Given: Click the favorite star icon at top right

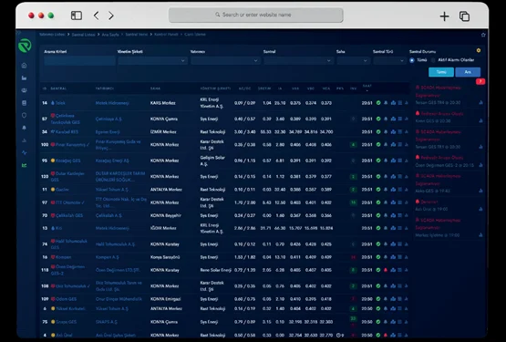Looking at the screenshot, I should click(x=483, y=35).
